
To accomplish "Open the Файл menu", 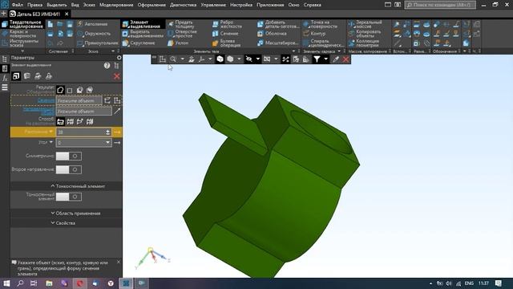I will tap(18, 5).
